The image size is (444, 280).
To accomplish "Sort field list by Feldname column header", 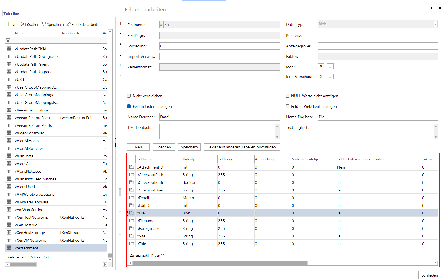I will 158,159.
